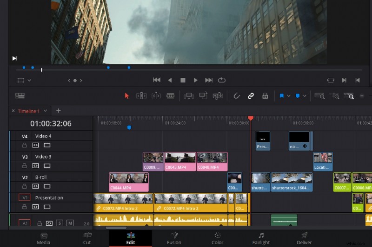Screen dimensions: 372x247
Task: Open Timeline View Options icon
Action: point(20,96)
